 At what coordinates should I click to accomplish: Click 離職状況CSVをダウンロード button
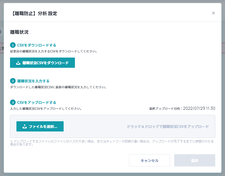(x=42, y=63)
